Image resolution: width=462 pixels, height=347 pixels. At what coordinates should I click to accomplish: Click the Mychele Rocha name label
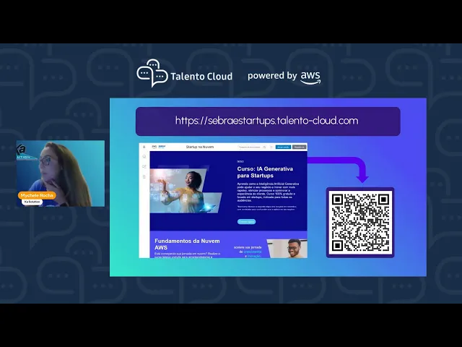(37, 195)
